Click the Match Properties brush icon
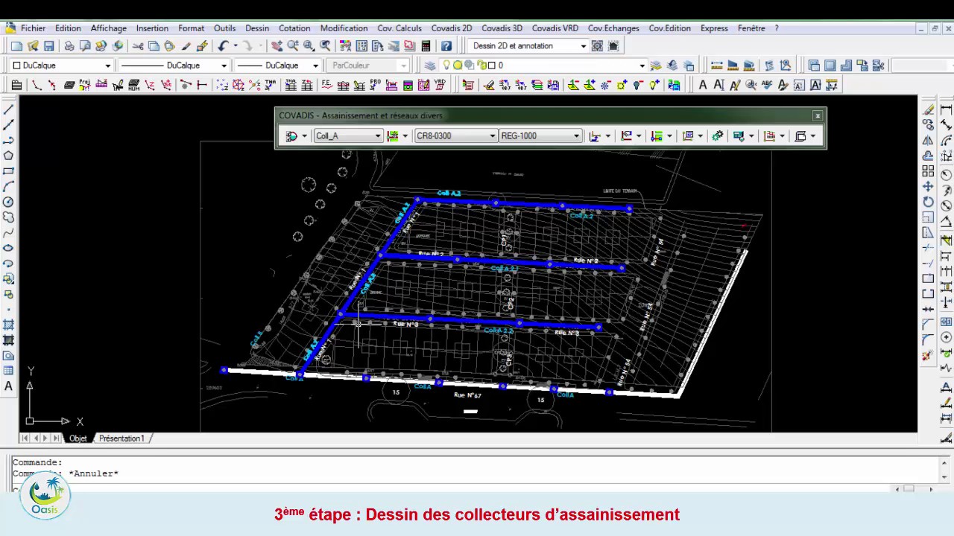 [202, 46]
